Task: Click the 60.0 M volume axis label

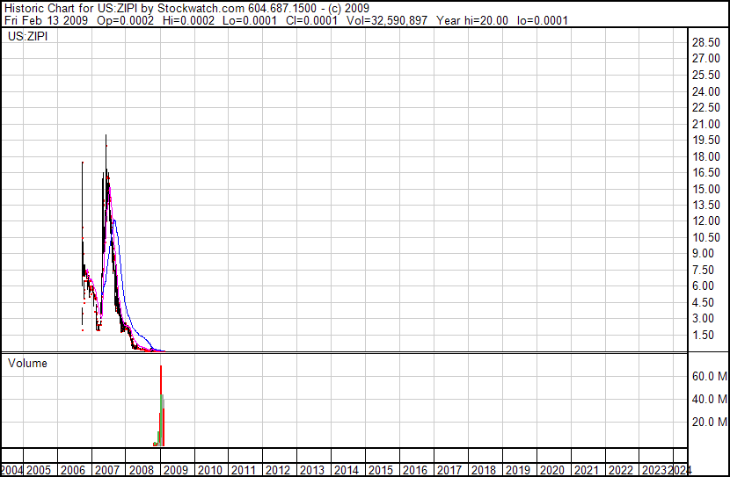Action: [x=708, y=376]
